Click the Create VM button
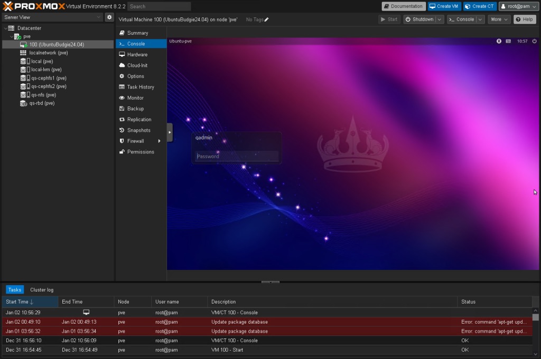 pos(444,6)
